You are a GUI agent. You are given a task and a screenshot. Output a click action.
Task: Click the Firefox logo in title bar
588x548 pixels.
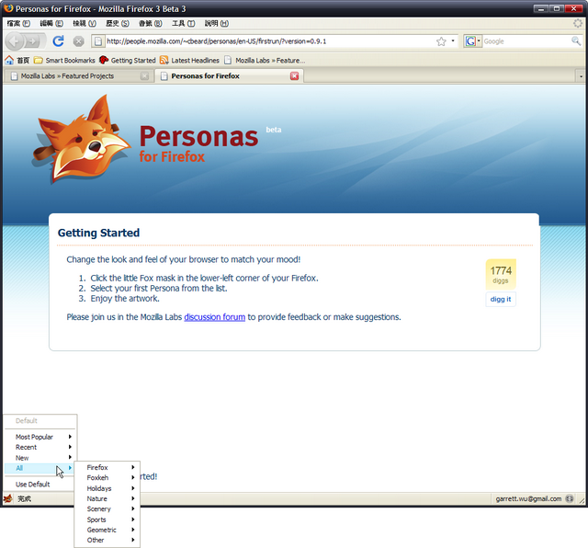click(x=8, y=8)
